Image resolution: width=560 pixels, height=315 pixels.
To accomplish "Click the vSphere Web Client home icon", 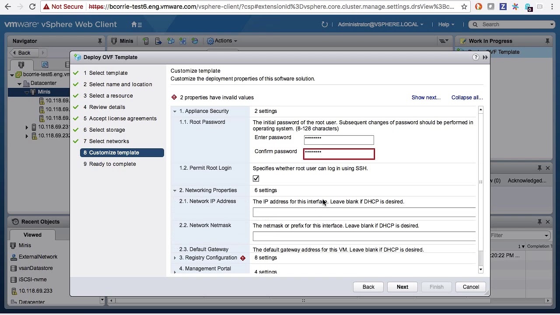I will tap(133, 24).
